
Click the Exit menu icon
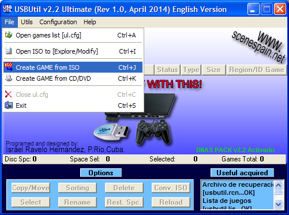(9, 105)
